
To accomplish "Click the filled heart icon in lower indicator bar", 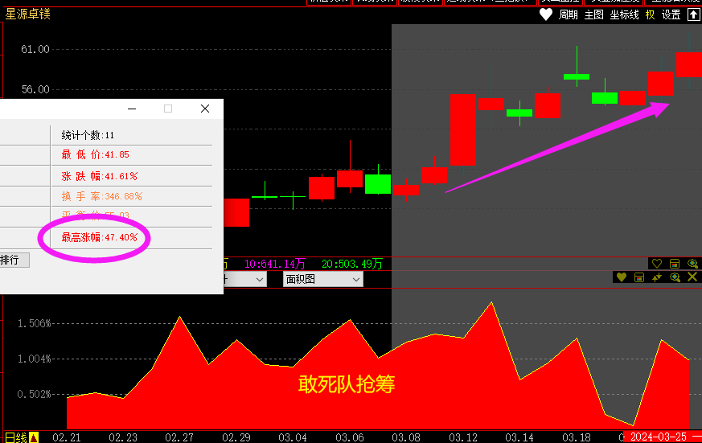I will (x=621, y=277).
